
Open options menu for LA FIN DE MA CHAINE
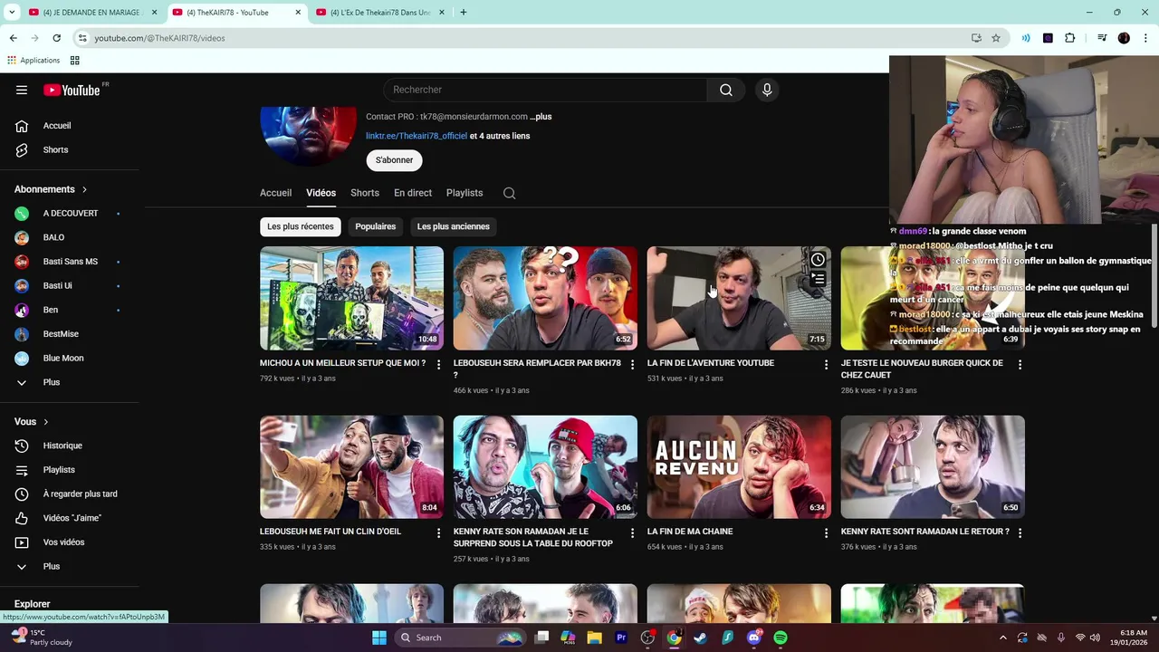[826, 532]
